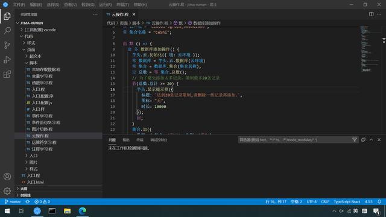This screenshot has width=386, height=217.
Task: Open the editor more-actions ellipsis
Action: pos(379,14)
